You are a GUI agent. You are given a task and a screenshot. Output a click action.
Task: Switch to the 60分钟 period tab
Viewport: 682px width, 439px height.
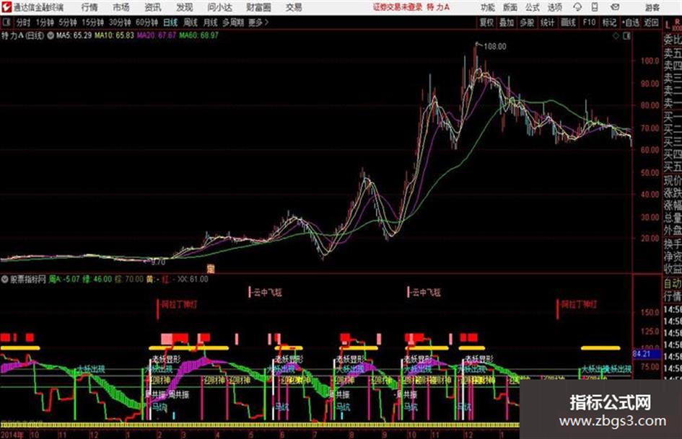coord(147,22)
